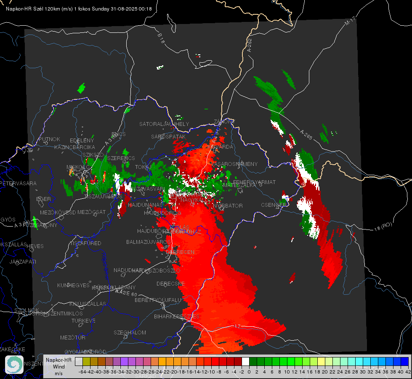Click the TÚRKEVE town label
412x379 pixels.
tap(83, 320)
